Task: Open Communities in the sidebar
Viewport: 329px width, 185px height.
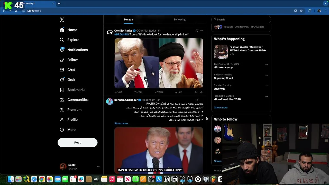Action: 74,100
